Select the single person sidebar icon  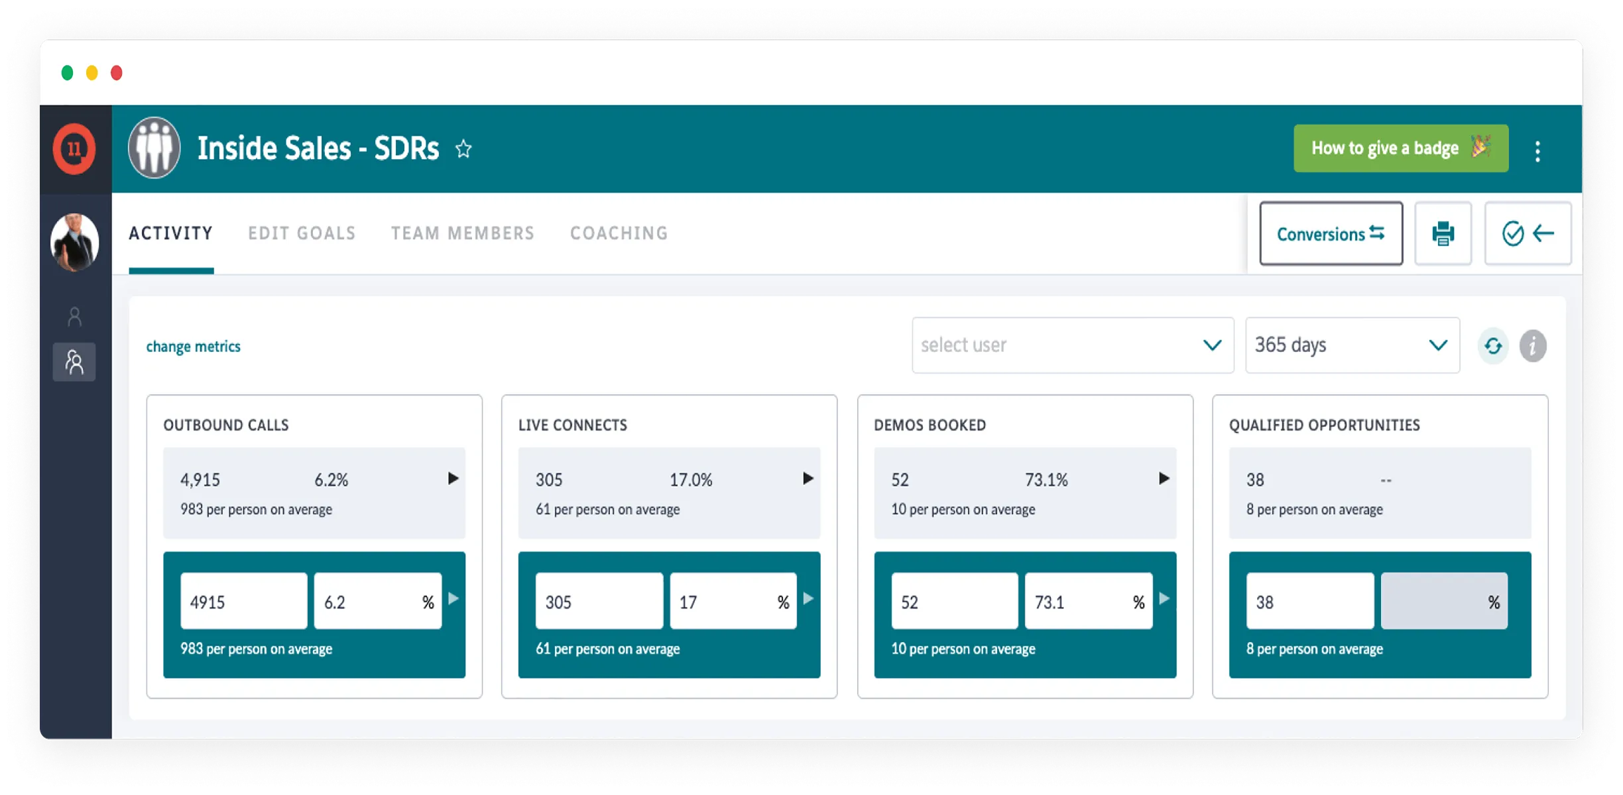point(74,317)
